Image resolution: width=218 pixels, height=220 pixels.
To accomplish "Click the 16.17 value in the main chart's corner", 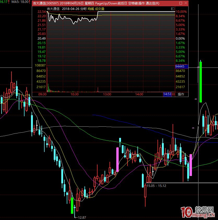I will [x=4, y=2].
